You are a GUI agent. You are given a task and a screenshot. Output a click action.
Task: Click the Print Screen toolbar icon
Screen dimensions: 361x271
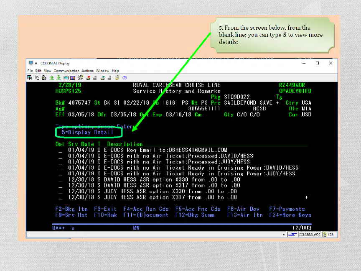click(30, 78)
